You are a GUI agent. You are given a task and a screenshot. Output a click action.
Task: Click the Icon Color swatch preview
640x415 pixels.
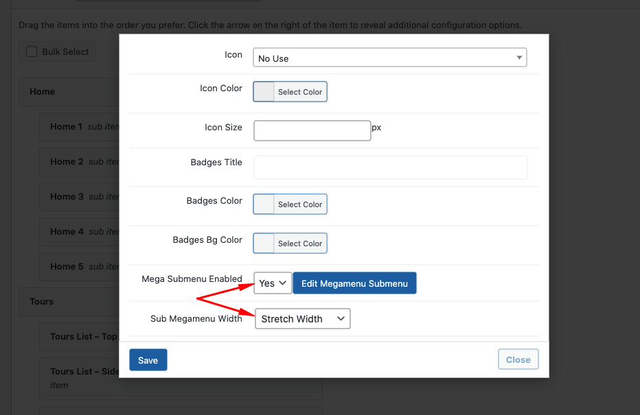pos(264,92)
